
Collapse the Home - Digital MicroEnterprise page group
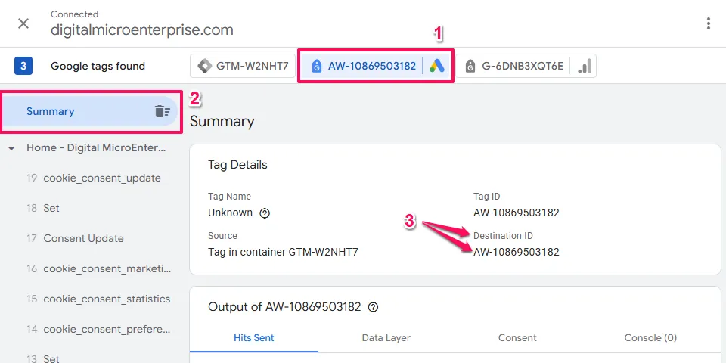coord(11,148)
